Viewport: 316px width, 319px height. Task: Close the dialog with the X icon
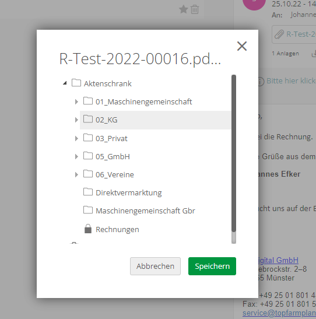242,46
